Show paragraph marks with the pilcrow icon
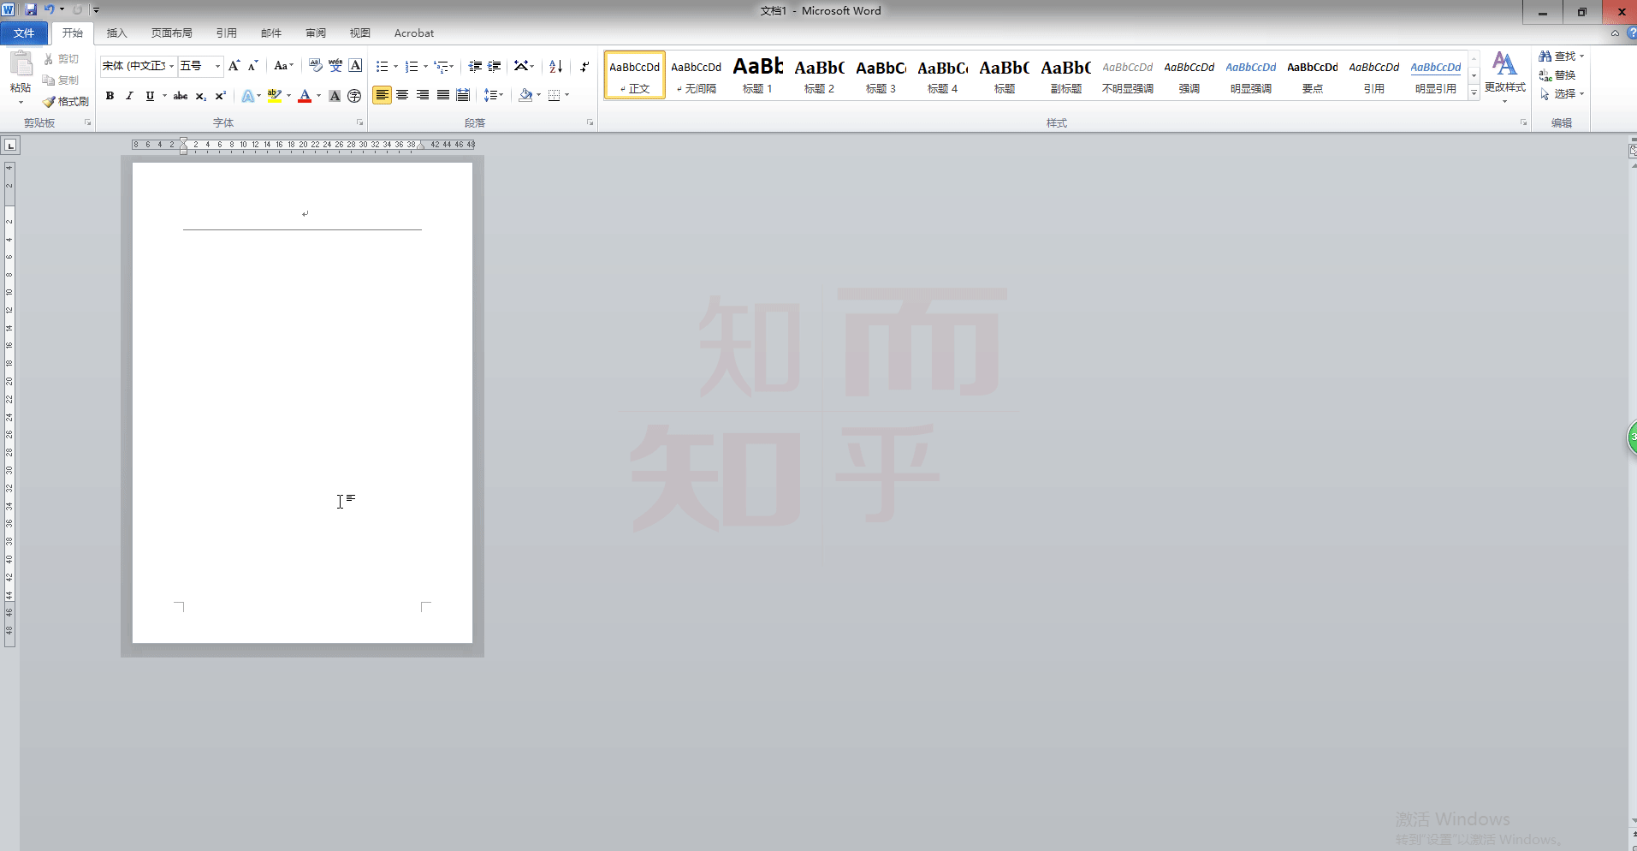1637x851 pixels. coord(584,66)
